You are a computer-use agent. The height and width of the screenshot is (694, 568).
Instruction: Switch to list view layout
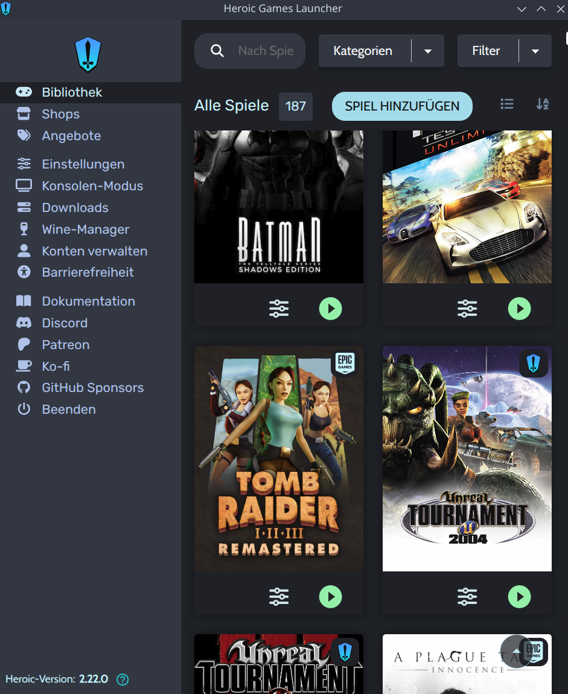pos(507,104)
